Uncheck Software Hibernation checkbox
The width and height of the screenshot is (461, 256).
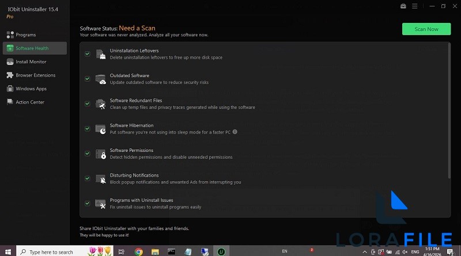(x=88, y=129)
